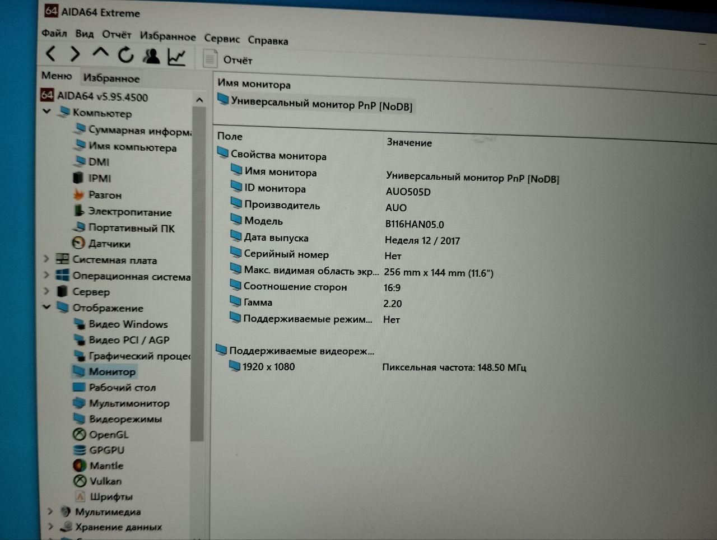Screen dimensions: 717x540
Task: Select the ID монитора row
Action: pyautogui.click(x=330, y=189)
